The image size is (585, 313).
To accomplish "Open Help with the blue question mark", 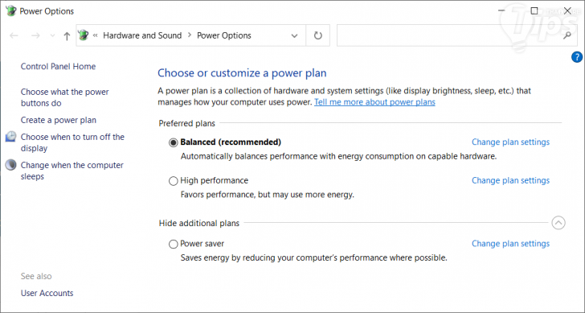I will click(x=577, y=57).
